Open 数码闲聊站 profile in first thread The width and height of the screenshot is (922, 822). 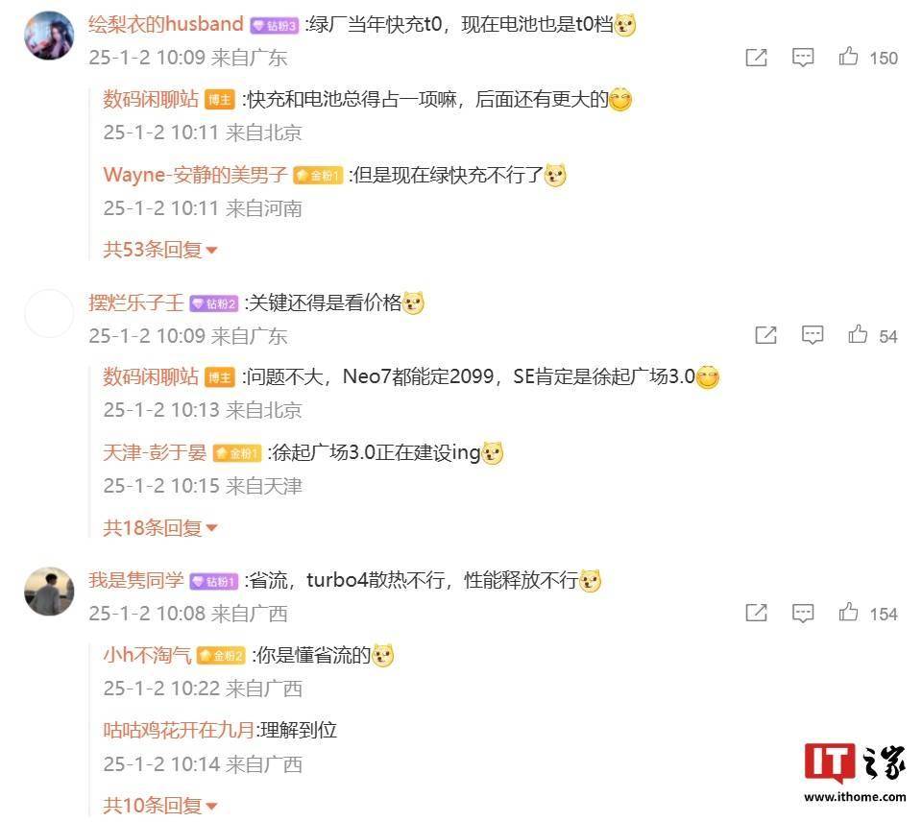click(151, 99)
